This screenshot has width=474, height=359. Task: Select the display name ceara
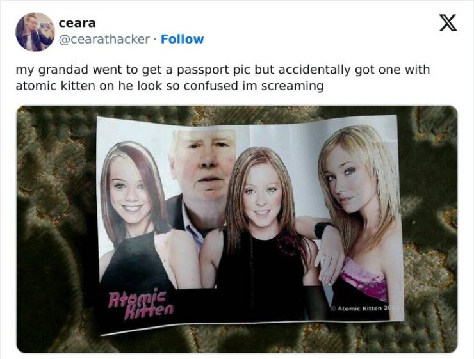pyautogui.click(x=77, y=23)
